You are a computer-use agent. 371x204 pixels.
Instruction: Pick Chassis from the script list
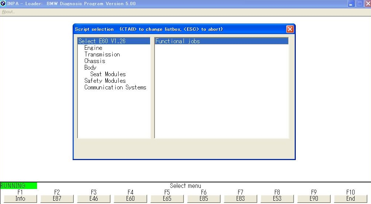tap(95, 61)
